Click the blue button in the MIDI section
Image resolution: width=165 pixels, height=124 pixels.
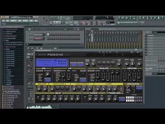coord(47,80)
